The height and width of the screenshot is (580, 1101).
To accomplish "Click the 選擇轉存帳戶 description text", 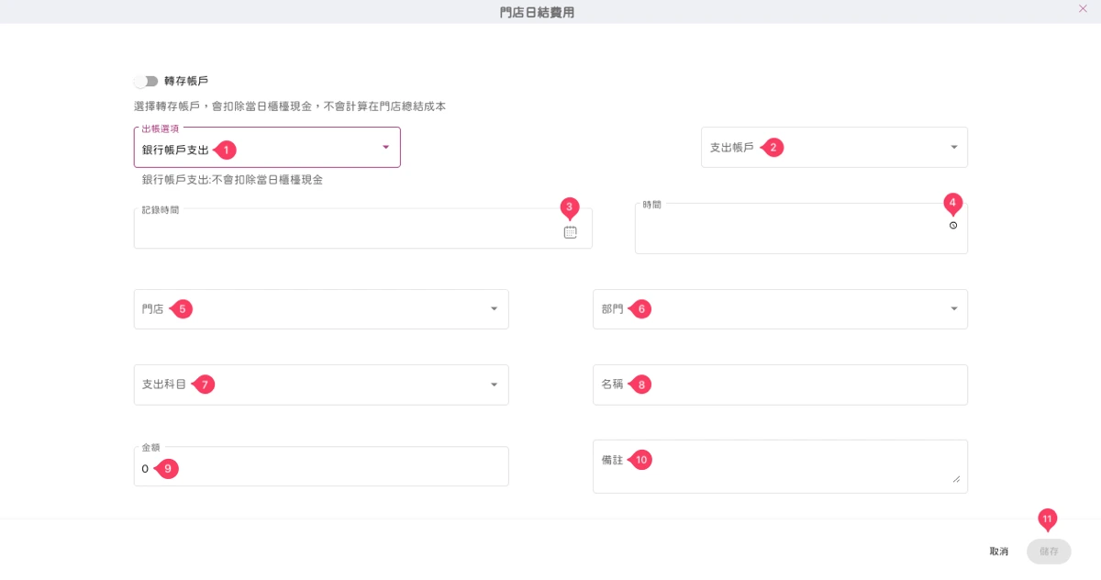I will [290, 106].
